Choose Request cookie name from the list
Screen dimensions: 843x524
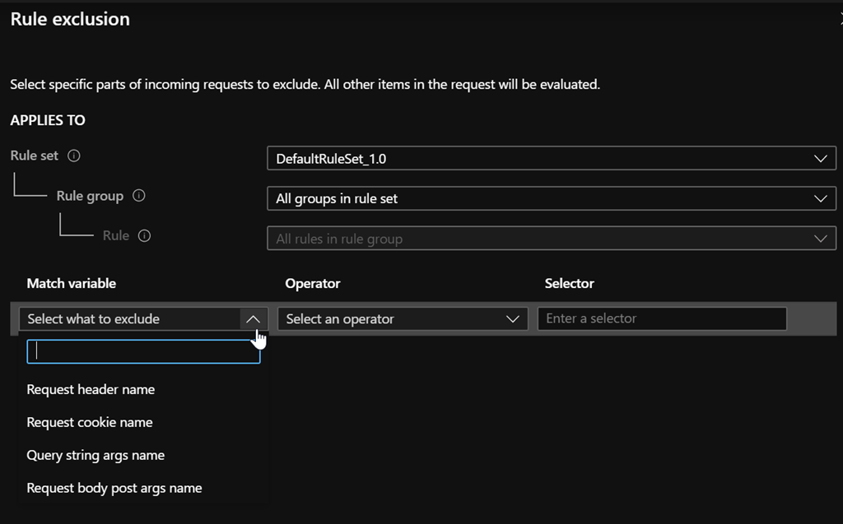pyautogui.click(x=90, y=422)
